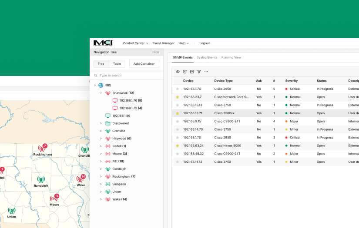Open the three-dots more options menu
The height and width of the screenshot is (228, 359).
206,72
